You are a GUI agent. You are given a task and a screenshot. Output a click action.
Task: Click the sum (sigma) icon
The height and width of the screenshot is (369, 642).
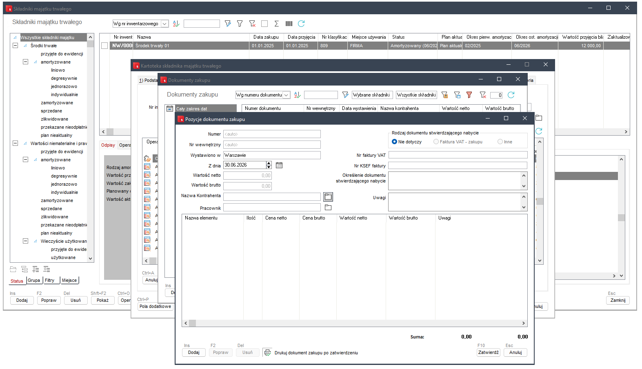pyautogui.click(x=277, y=24)
